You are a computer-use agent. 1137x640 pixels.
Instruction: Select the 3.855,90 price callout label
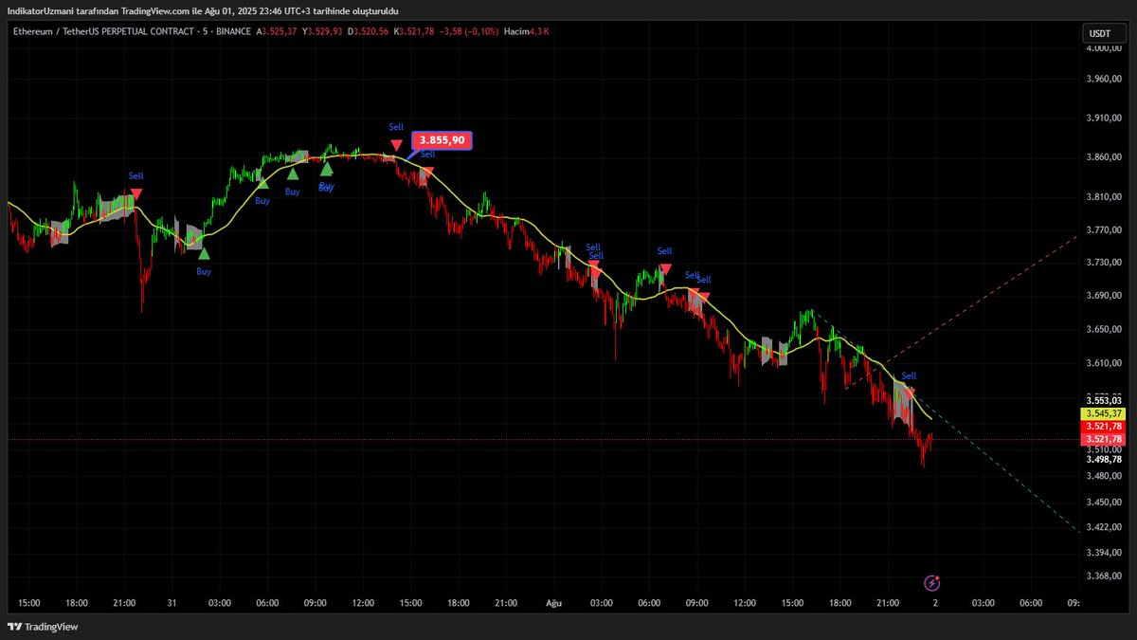441,140
